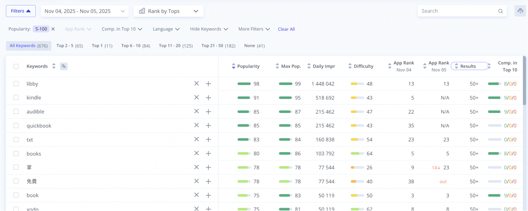This screenshot has width=528, height=211.
Task: Remove the Popularity 5-100 filter
Action: click(53, 29)
